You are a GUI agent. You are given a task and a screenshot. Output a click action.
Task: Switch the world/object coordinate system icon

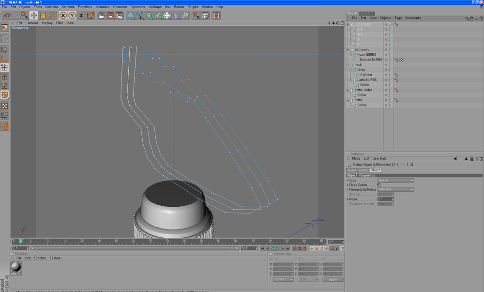point(91,15)
